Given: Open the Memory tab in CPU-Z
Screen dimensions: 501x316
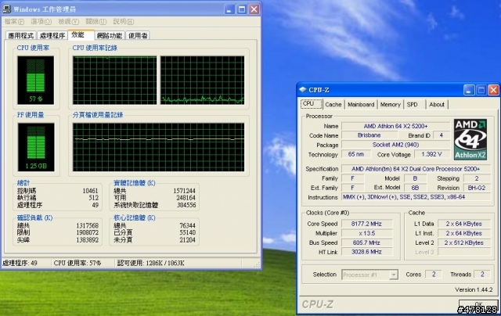Looking at the screenshot, I should tap(390, 104).
